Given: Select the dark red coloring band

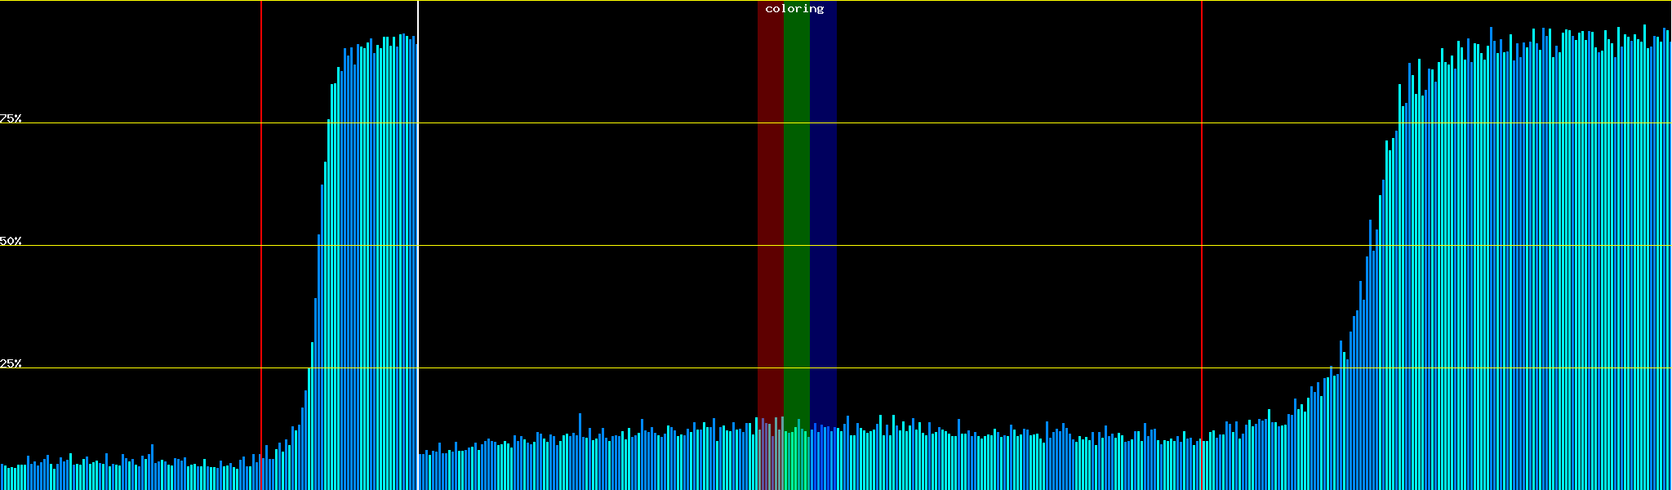Looking at the screenshot, I should point(770,204).
